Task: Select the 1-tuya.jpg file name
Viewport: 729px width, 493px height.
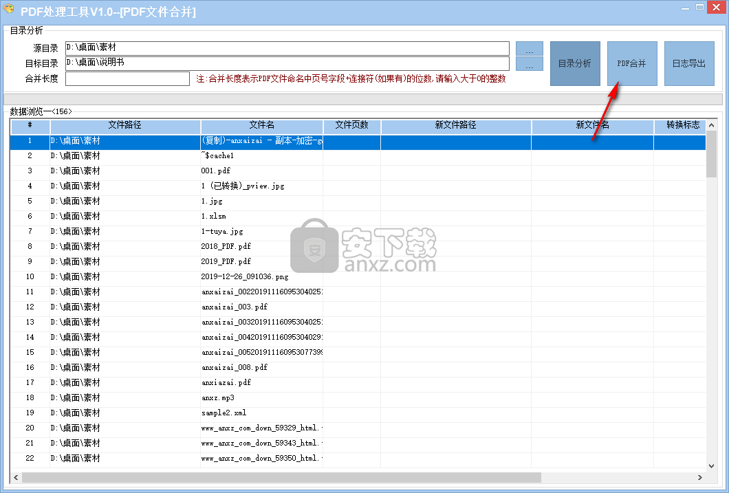Action: (x=222, y=232)
